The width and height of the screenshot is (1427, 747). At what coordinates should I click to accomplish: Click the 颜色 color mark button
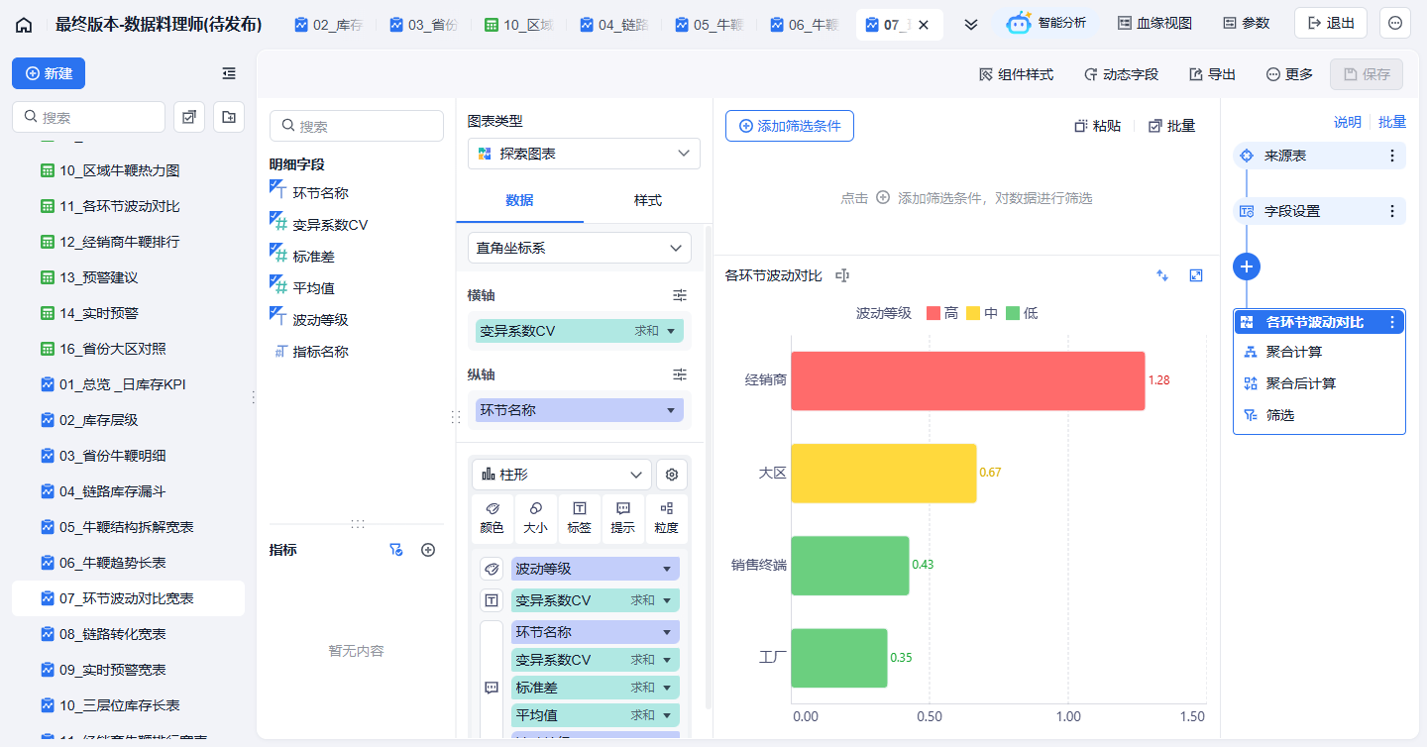point(493,518)
